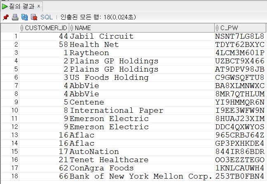Viewport: 267px width, 184px height.
Task: Click customer ID 17 cell
Action: pyautogui.click(x=44, y=151)
